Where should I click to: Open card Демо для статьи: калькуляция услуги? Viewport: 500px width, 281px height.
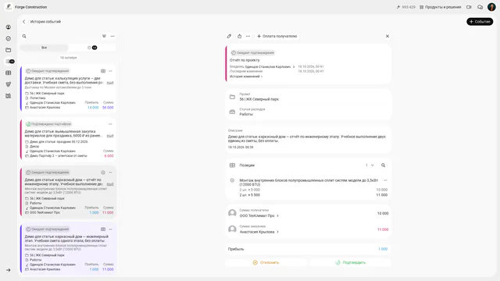[x=68, y=89]
